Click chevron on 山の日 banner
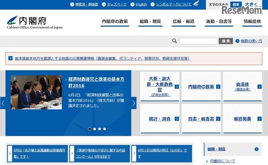 (x=134, y=153)
